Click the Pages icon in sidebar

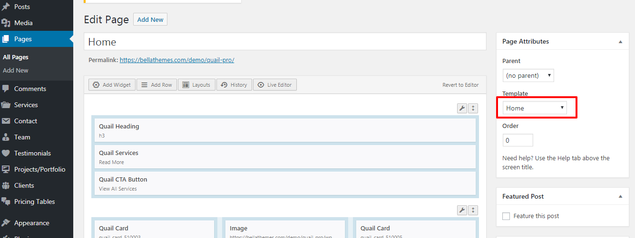6,39
